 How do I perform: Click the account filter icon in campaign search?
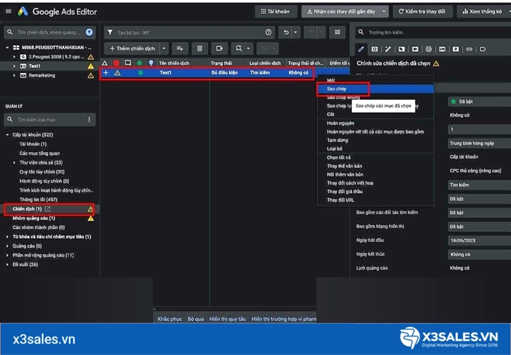89,32
